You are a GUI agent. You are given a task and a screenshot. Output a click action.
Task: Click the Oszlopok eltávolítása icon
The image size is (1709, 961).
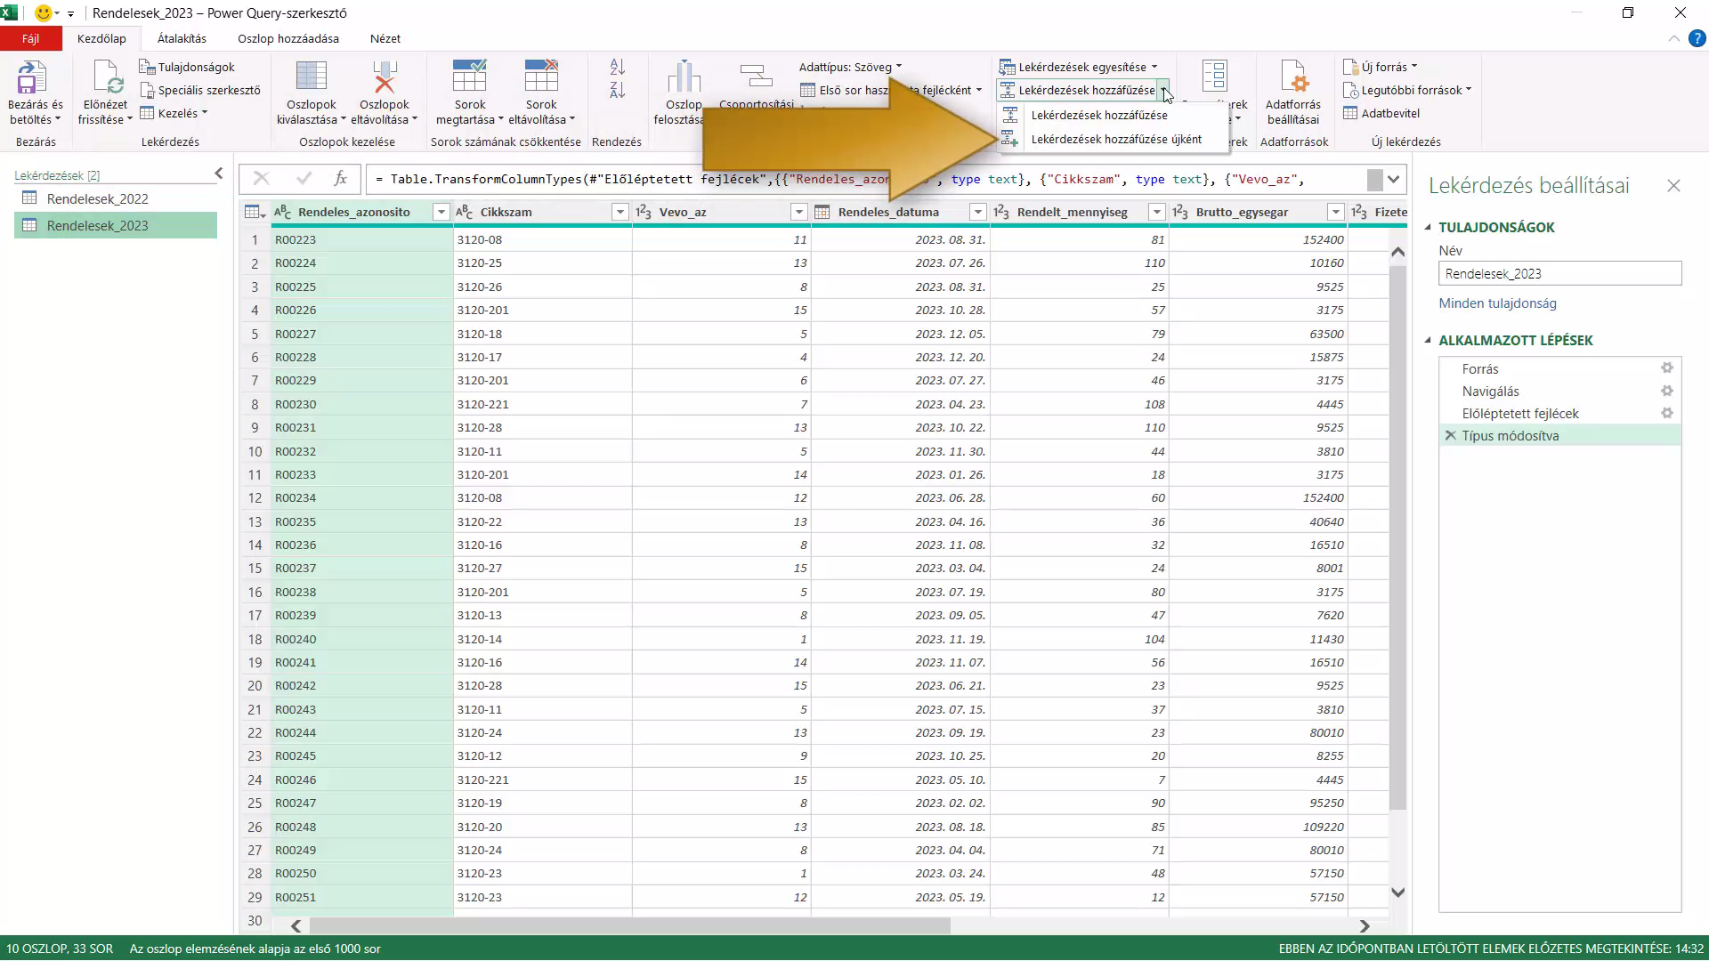click(x=385, y=77)
